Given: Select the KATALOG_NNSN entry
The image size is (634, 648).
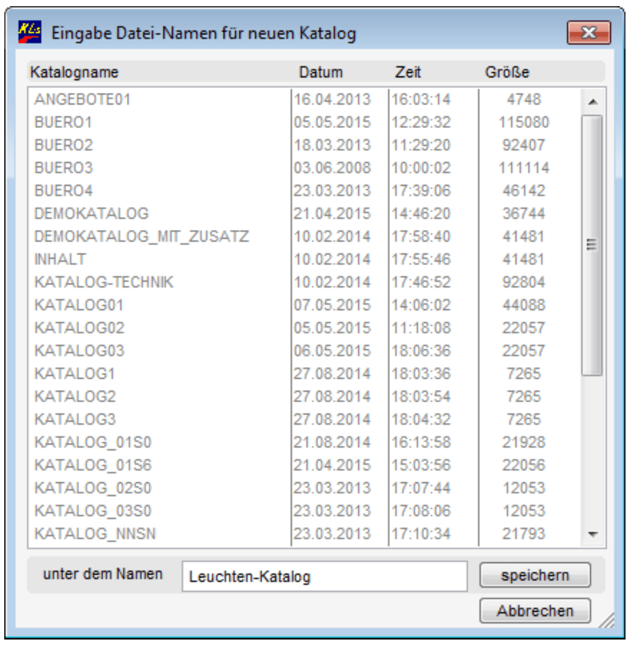Looking at the screenshot, I should (95, 533).
